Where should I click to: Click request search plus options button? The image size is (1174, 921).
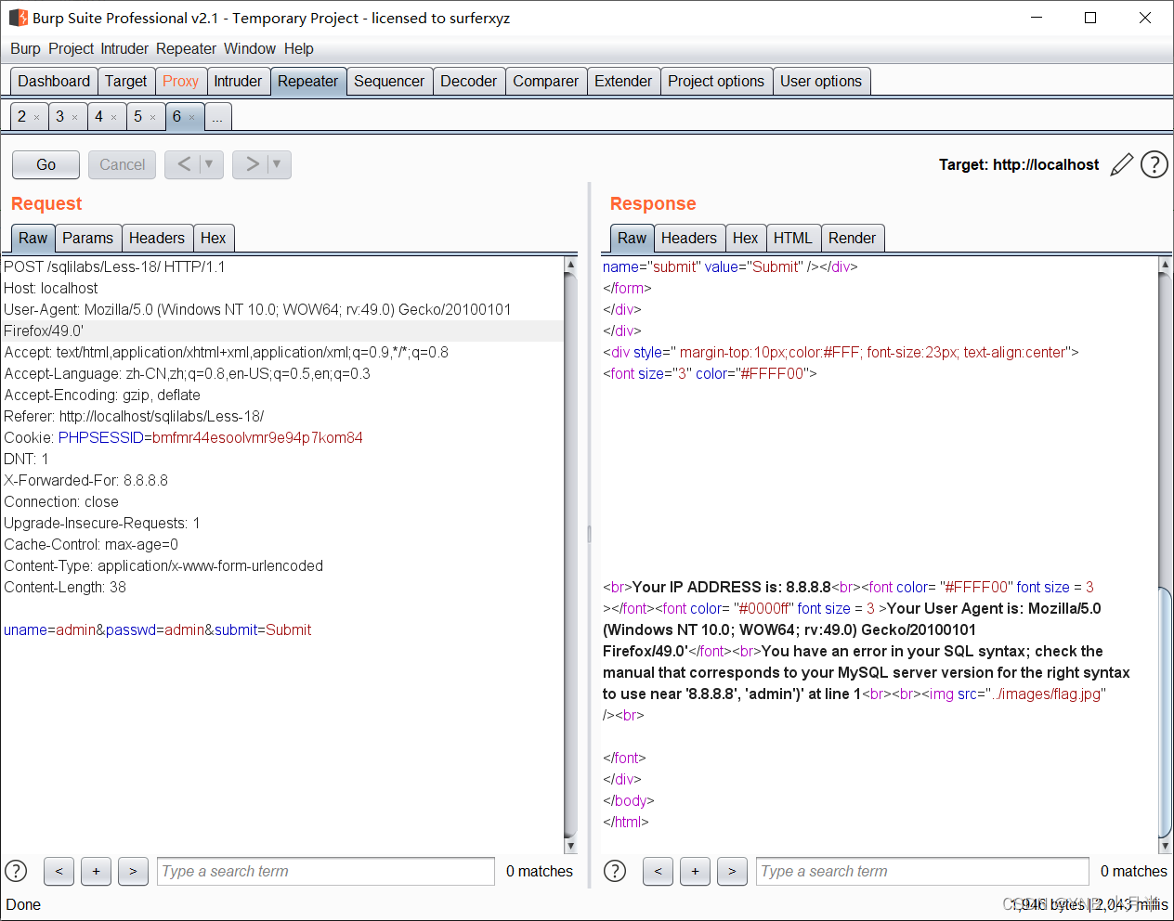[96, 871]
